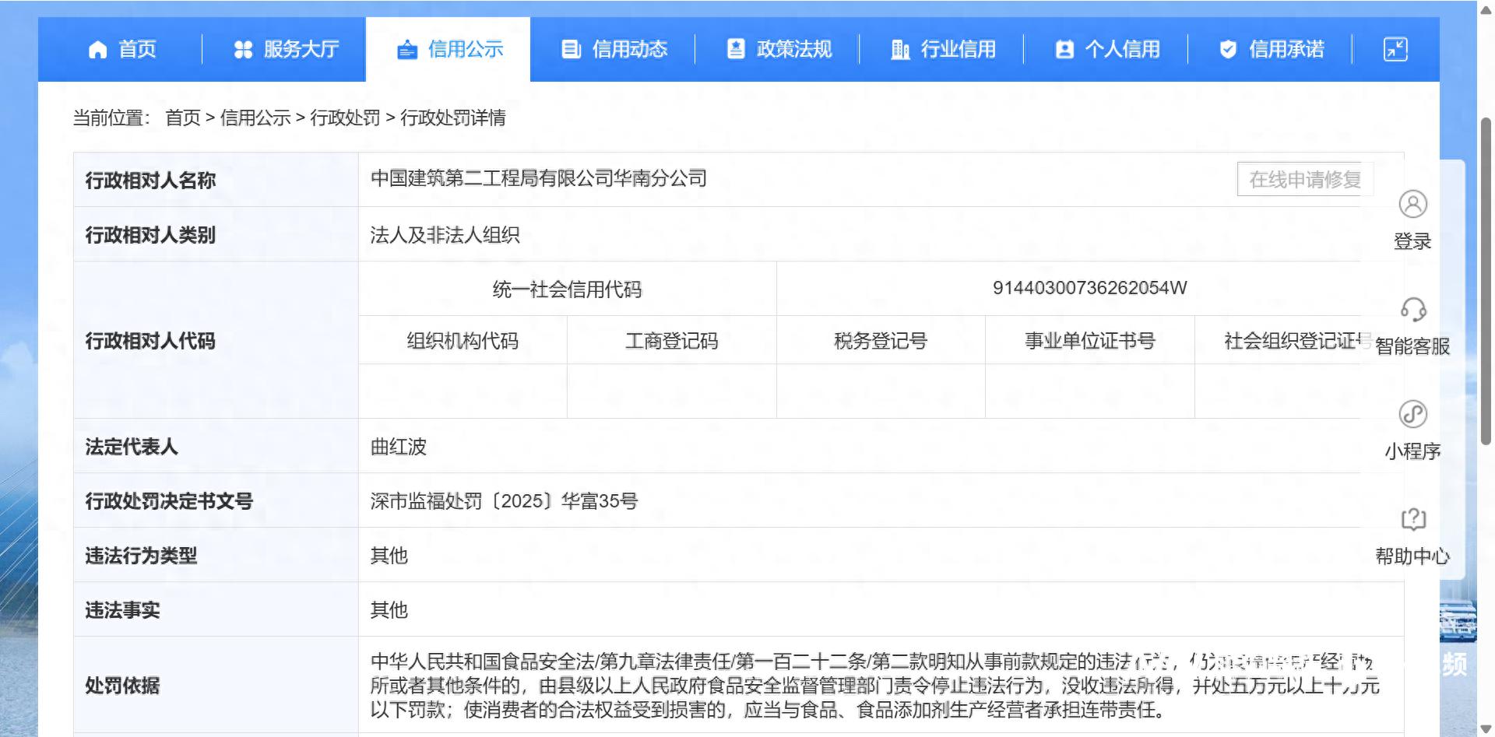
Task: Click company name 中国建筑第二工程局有限公司华南分公司
Action: click(x=539, y=178)
